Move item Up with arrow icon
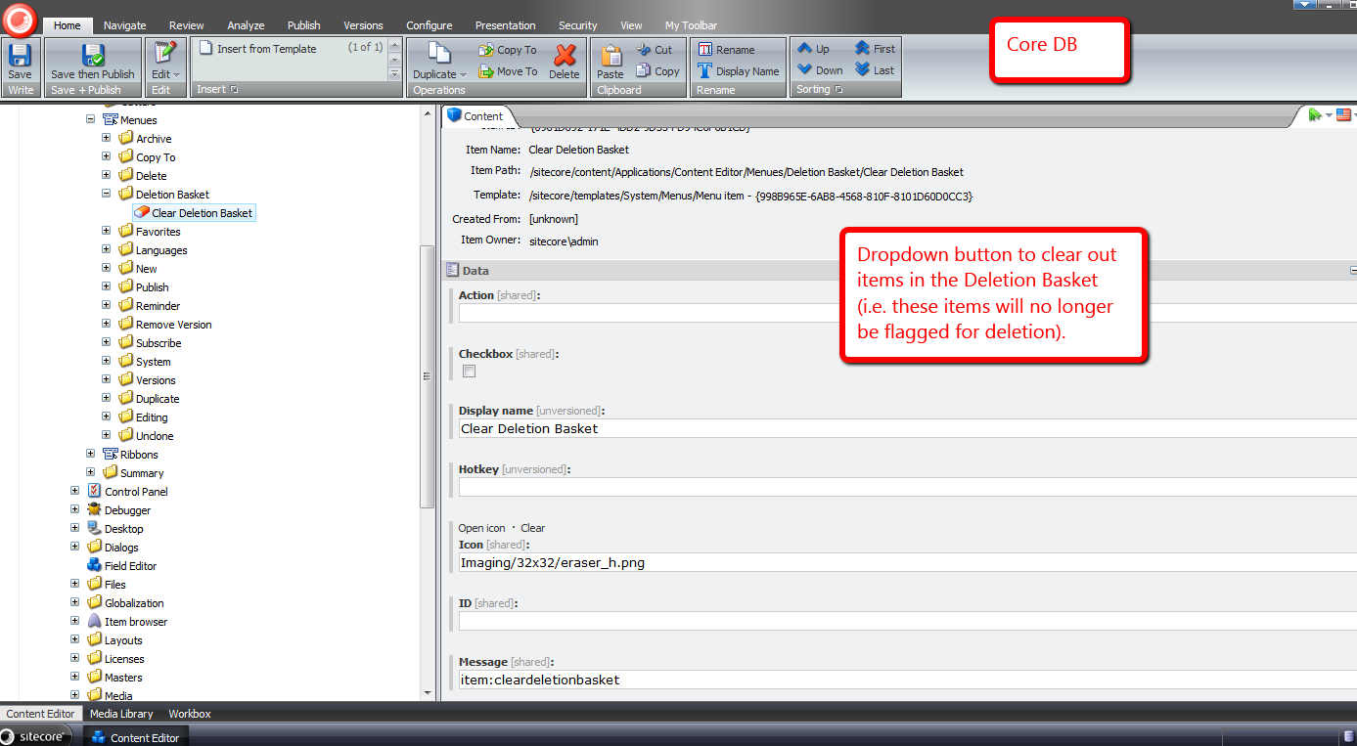Viewport: 1357px width, 746px height. (x=805, y=49)
